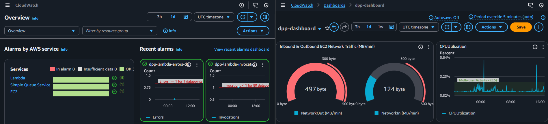The width and height of the screenshot is (548, 124).
Task: Open custom time calendar on dpp-dashboard
Action: (392, 27)
